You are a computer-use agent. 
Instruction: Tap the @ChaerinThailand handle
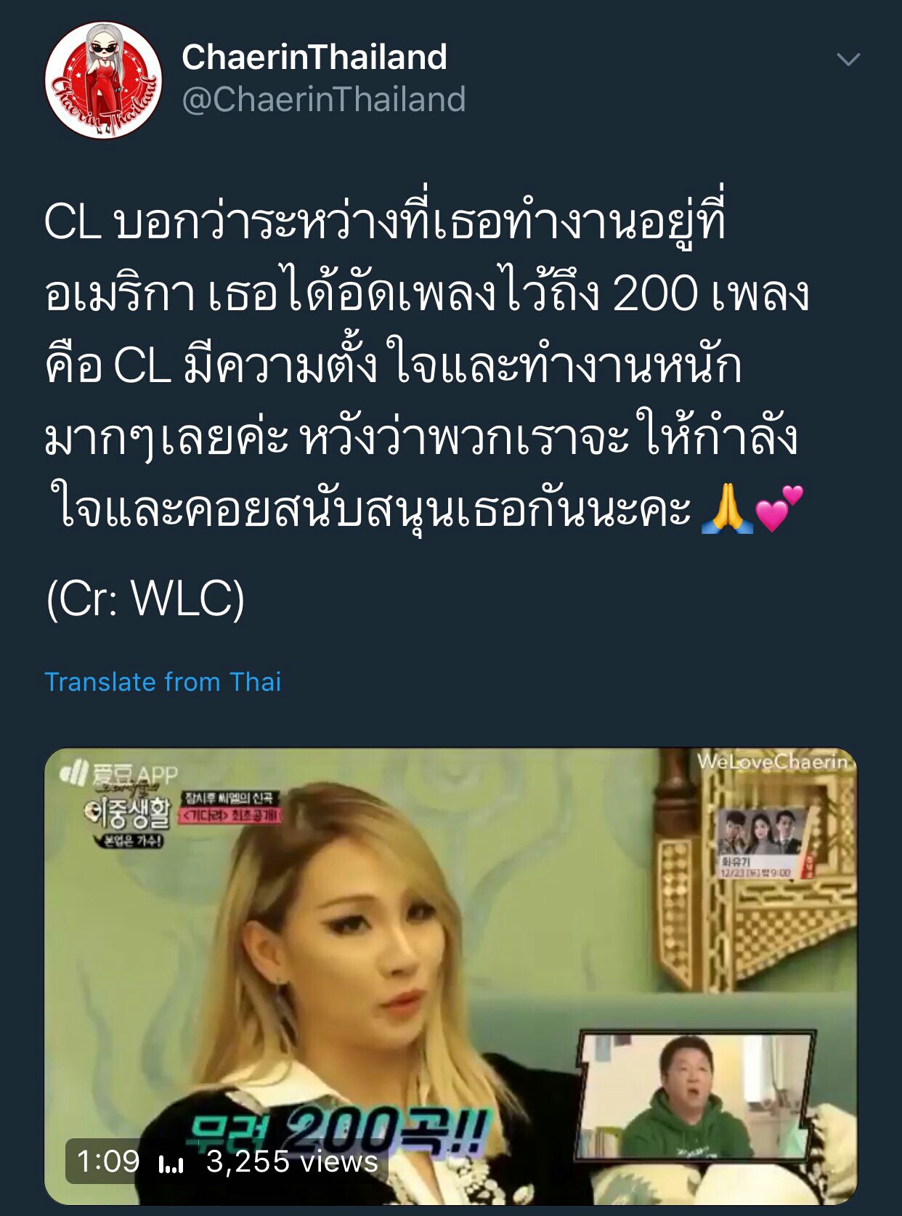323,100
